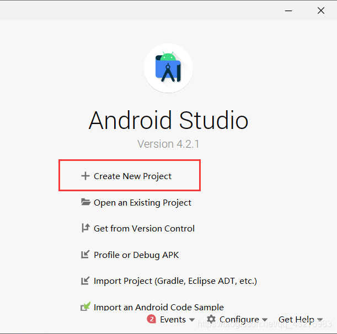This screenshot has width=337, height=334.
Task: Click the Configure gear icon
Action: pyautogui.click(x=211, y=319)
